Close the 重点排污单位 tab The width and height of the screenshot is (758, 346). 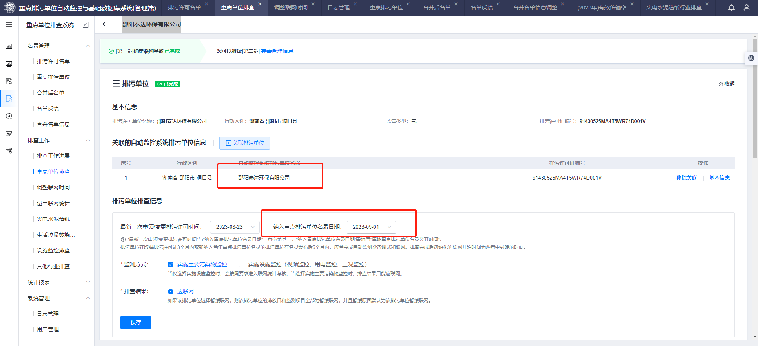[408, 4]
